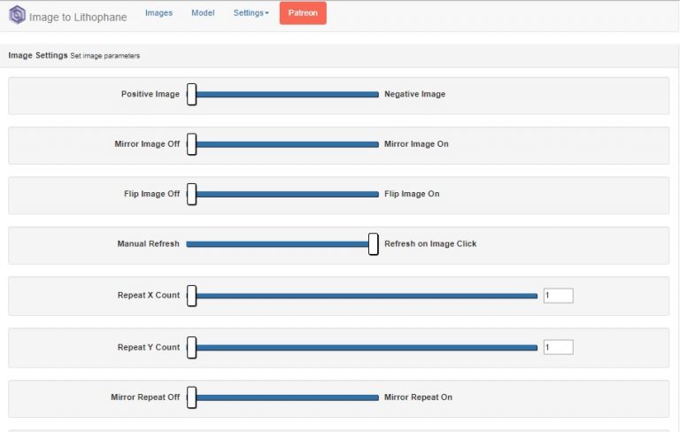The image size is (680, 432).
Task: Click Flip Image On end of slider track
Action: pos(375,195)
